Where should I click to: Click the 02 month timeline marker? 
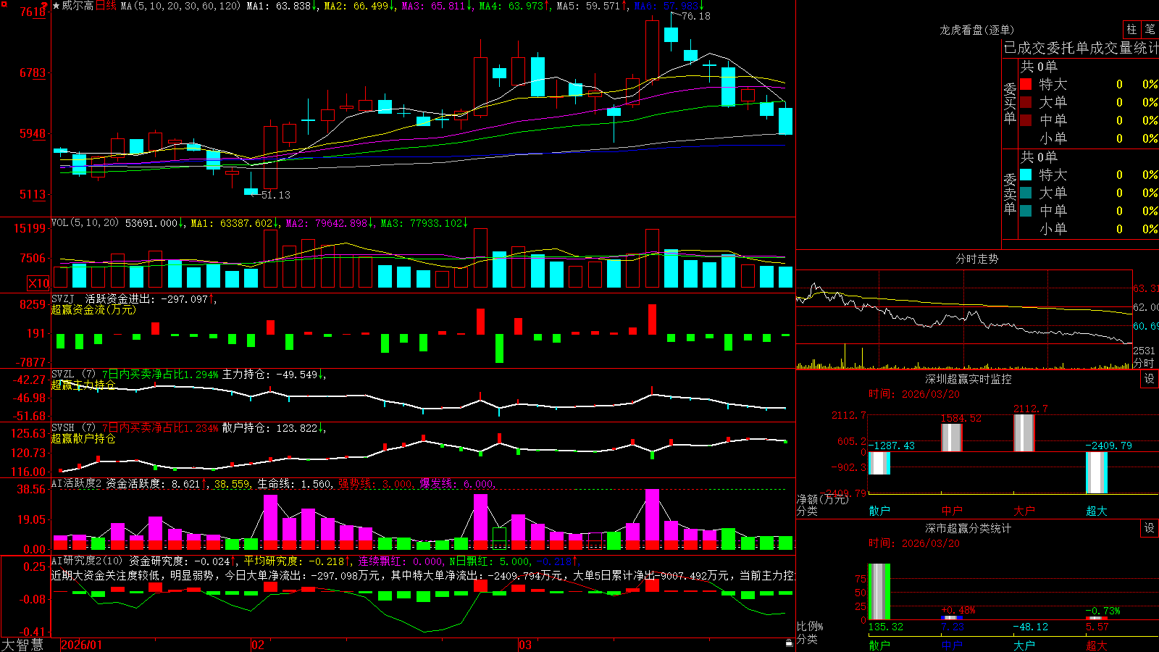pyautogui.click(x=258, y=645)
